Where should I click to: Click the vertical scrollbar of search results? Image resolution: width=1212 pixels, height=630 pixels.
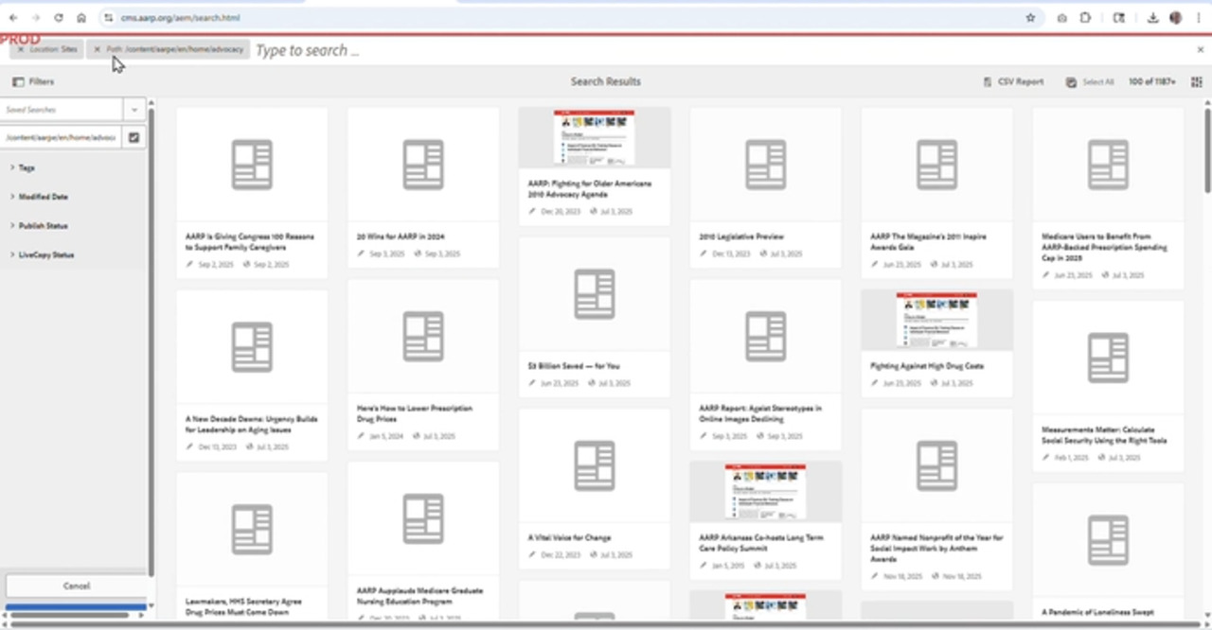[x=1206, y=151]
